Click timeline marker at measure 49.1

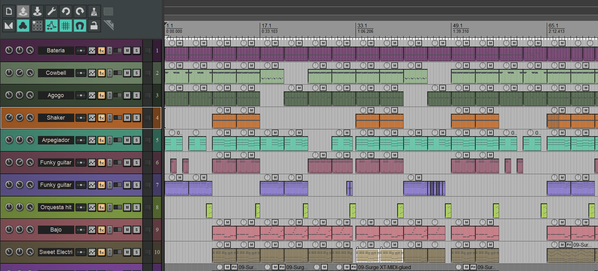tap(458, 26)
